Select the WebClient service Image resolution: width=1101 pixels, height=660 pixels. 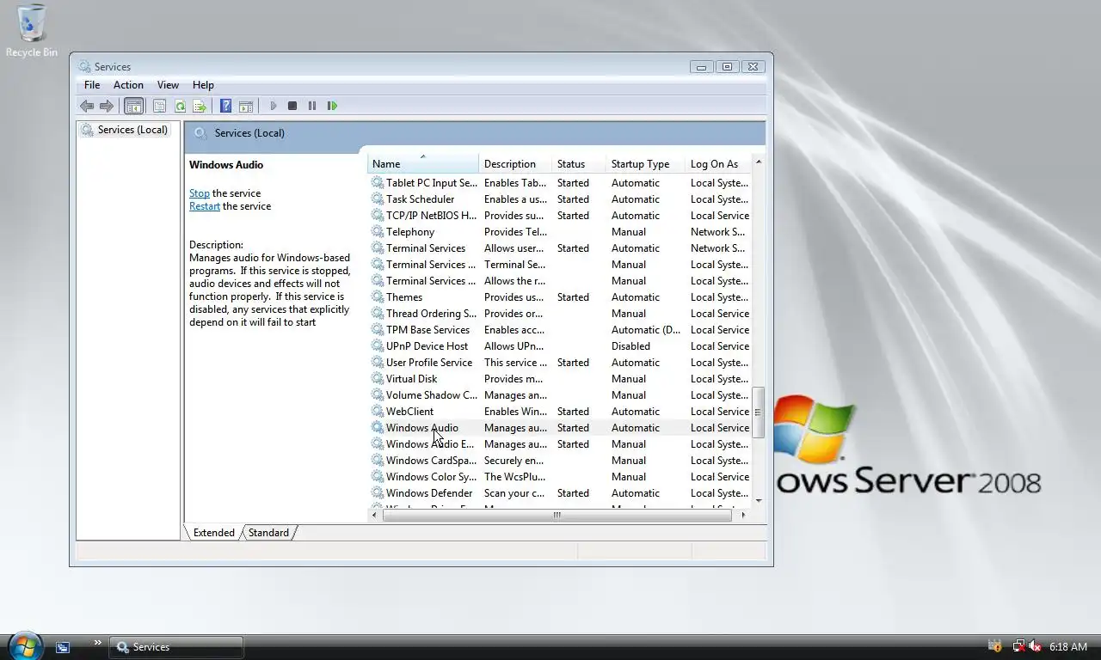click(x=409, y=412)
